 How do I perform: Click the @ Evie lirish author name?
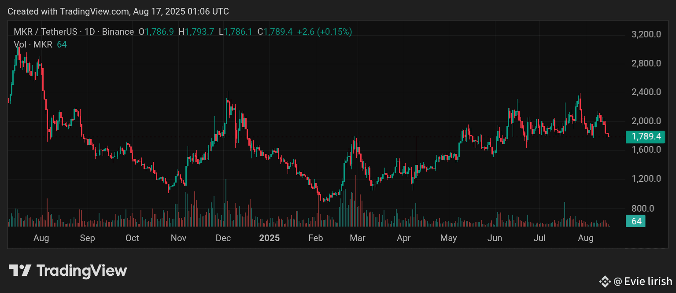click(x=643, y=281)
